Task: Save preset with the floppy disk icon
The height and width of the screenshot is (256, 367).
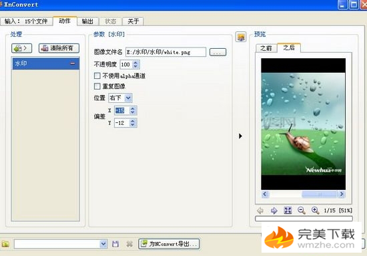Action: pos(115,244)
